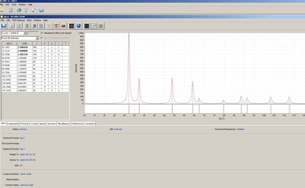This screenshot has height=188, width=305.
Task: Open the Cu Ka1 wavelength dropdown
Action: tap(14, 33)
